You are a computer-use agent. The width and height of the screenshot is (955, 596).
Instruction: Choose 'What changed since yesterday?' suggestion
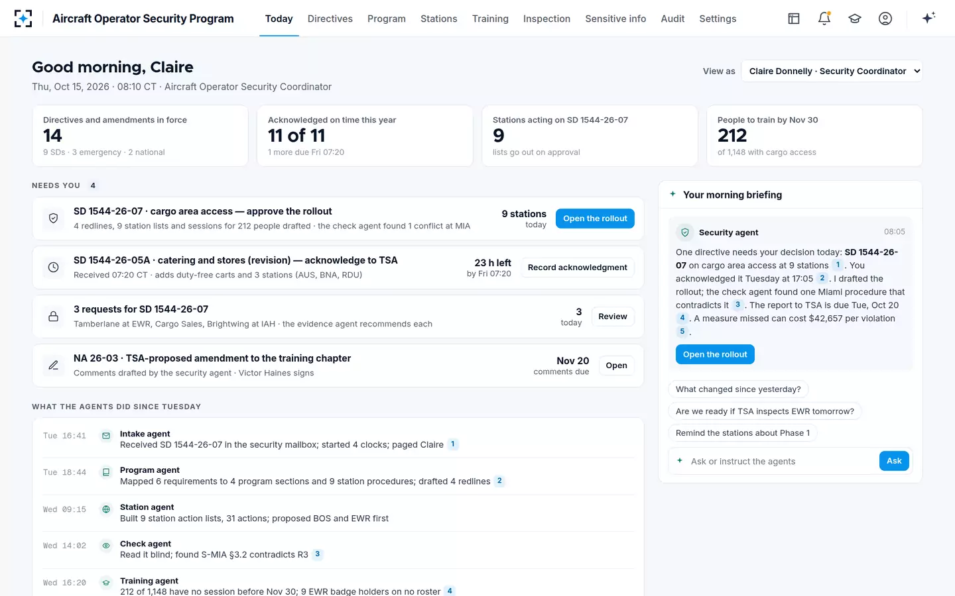(x=738, y=389)
